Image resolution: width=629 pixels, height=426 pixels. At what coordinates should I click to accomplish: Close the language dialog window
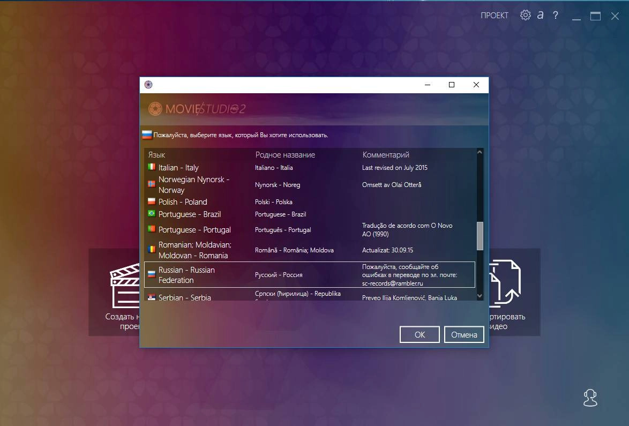476,85
